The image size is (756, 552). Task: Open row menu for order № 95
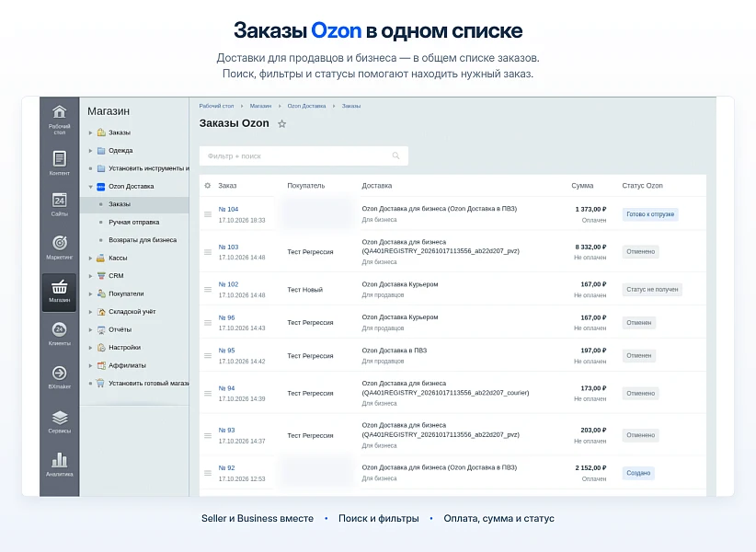click(x=208, y=355)
